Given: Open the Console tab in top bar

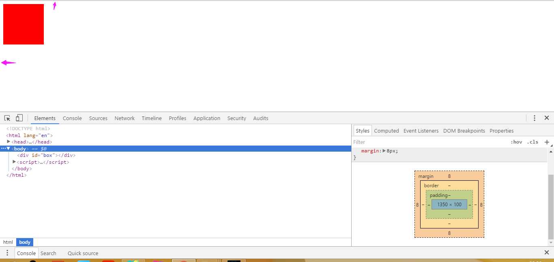Looking at the screenshot, I should click(x=72, y=118).
